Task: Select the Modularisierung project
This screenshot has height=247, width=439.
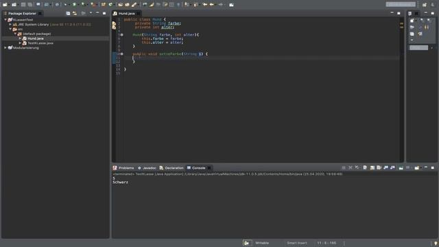Action: (x=26, y=48)
